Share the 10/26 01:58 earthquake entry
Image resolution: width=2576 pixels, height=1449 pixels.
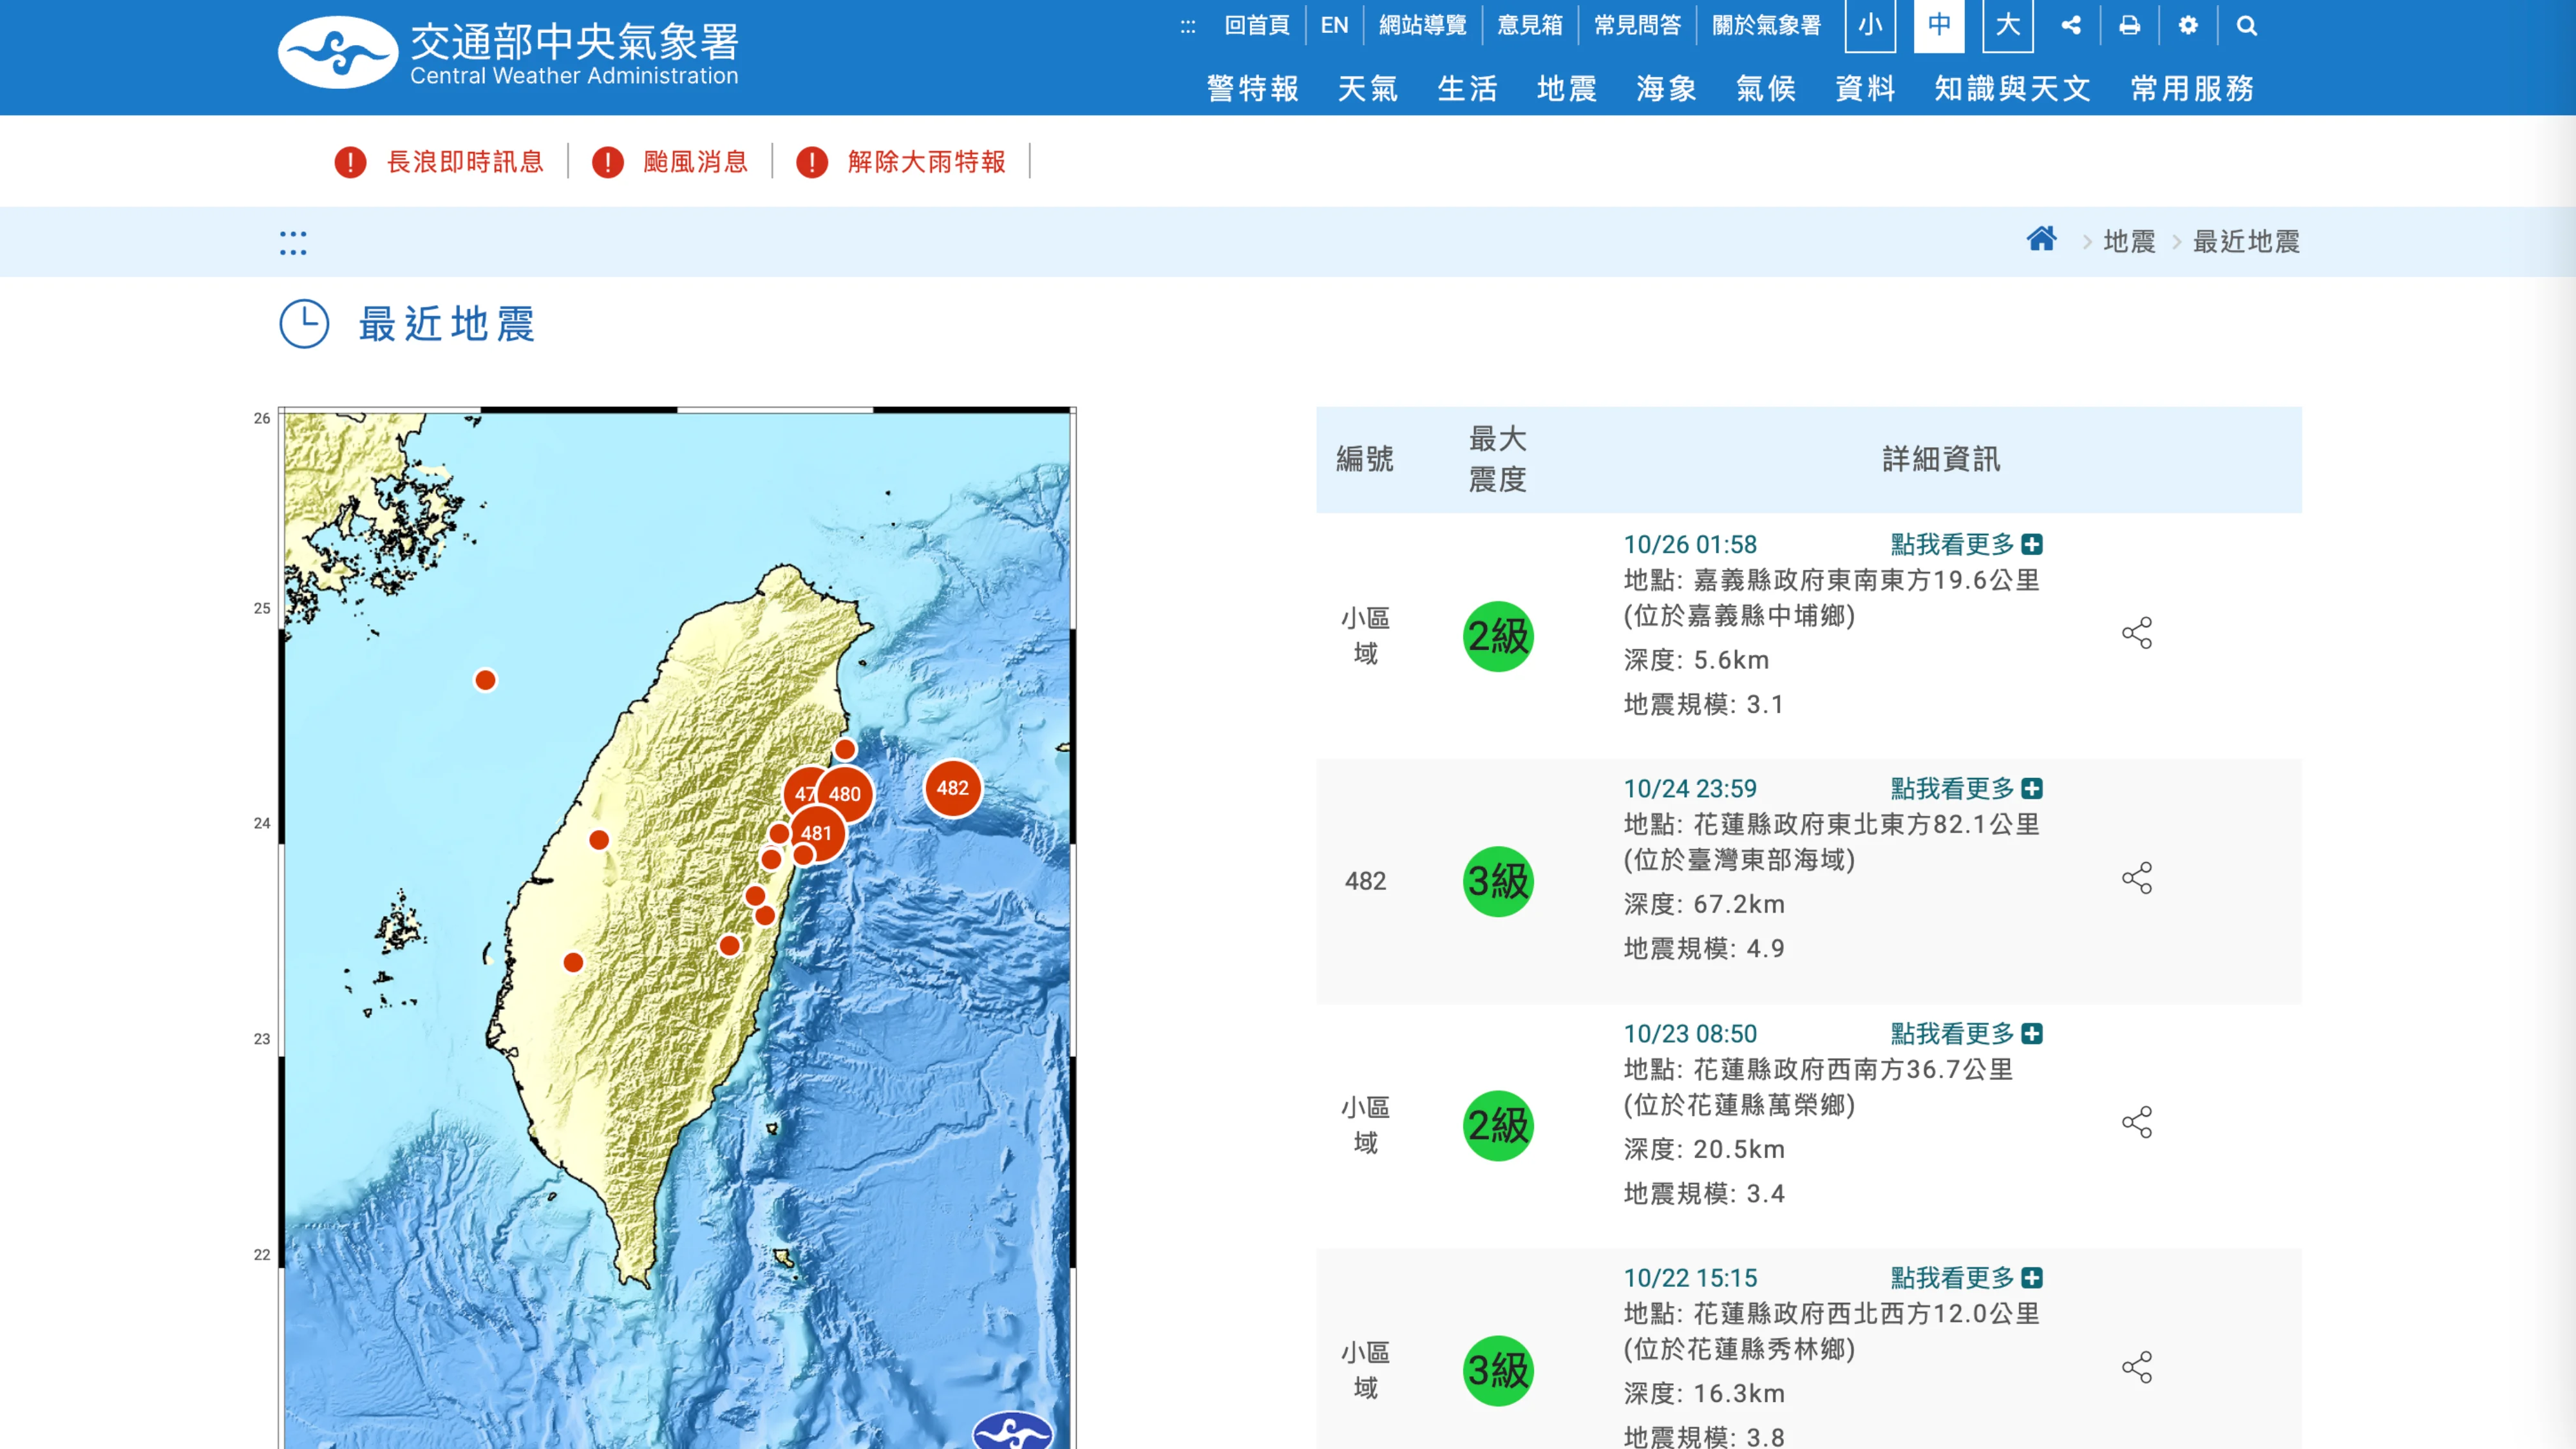click(2137, 633)
